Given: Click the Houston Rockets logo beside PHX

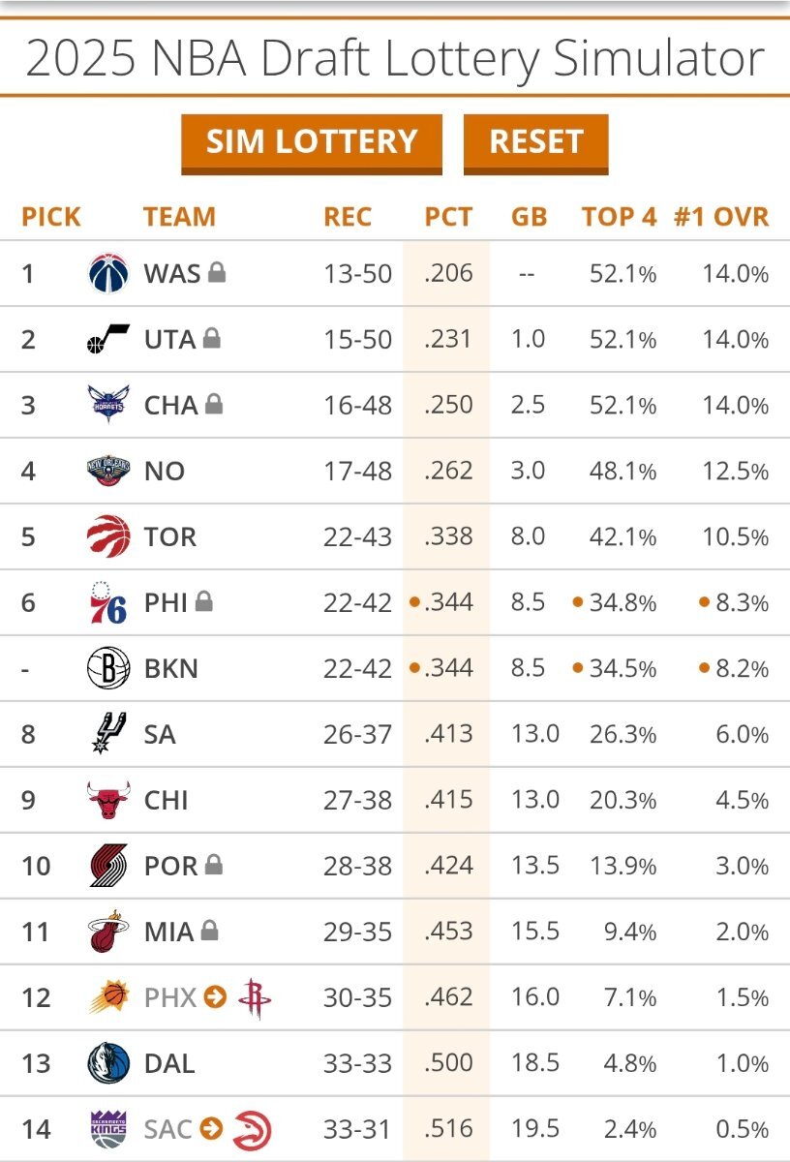Looking at the screenshot, I should pyautogui.click(x=254, y=997).
